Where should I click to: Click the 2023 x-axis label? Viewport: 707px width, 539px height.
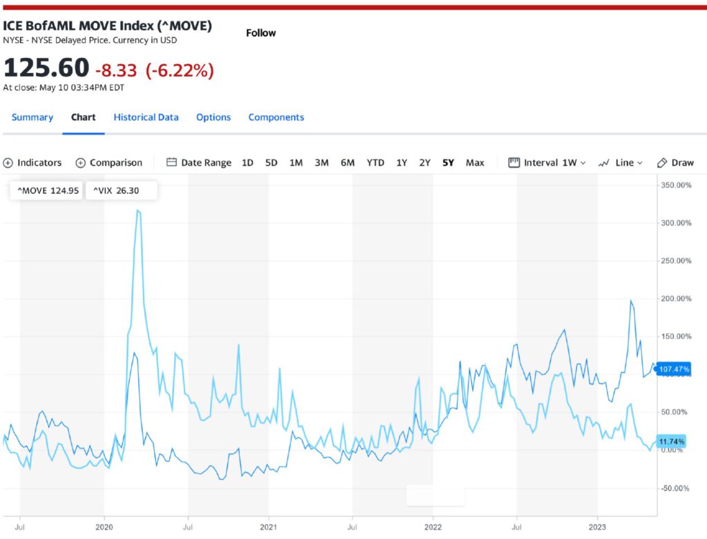597,527
